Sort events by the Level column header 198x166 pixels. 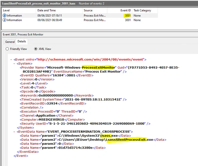19,10
